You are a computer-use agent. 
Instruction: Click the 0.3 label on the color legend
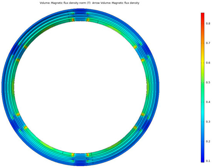point(208,122)
